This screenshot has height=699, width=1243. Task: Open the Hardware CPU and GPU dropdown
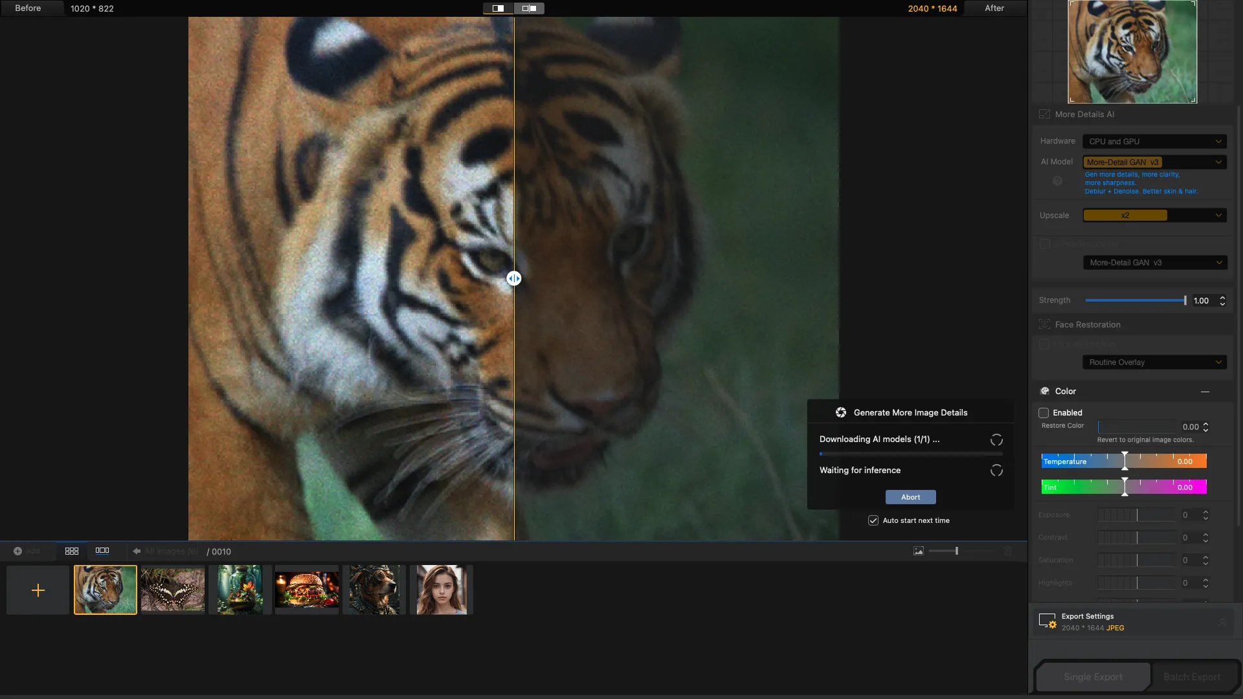pyautogui.click(x=1154, y=141)
